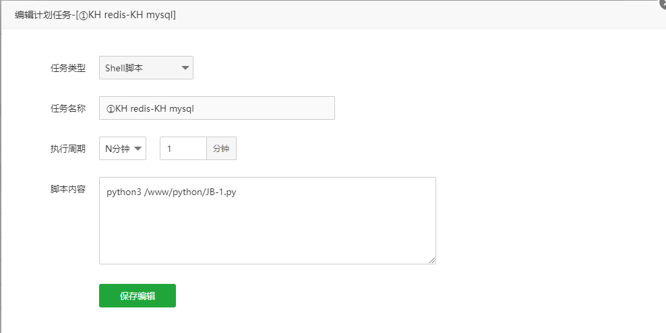Image resolution: width=666 pixels, height=333 pixels.
Task: Click the arrow icon beside Shell脚本
Action: click(x=185, y=68)
